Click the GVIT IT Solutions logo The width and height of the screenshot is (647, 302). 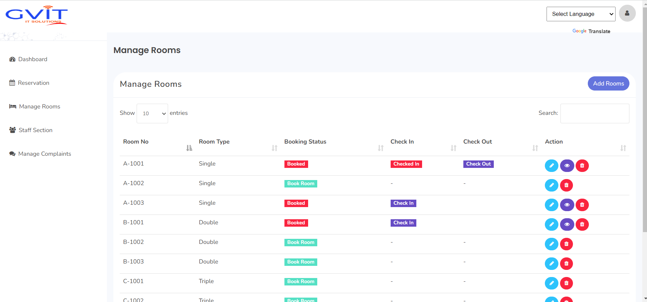coord(37,15)
